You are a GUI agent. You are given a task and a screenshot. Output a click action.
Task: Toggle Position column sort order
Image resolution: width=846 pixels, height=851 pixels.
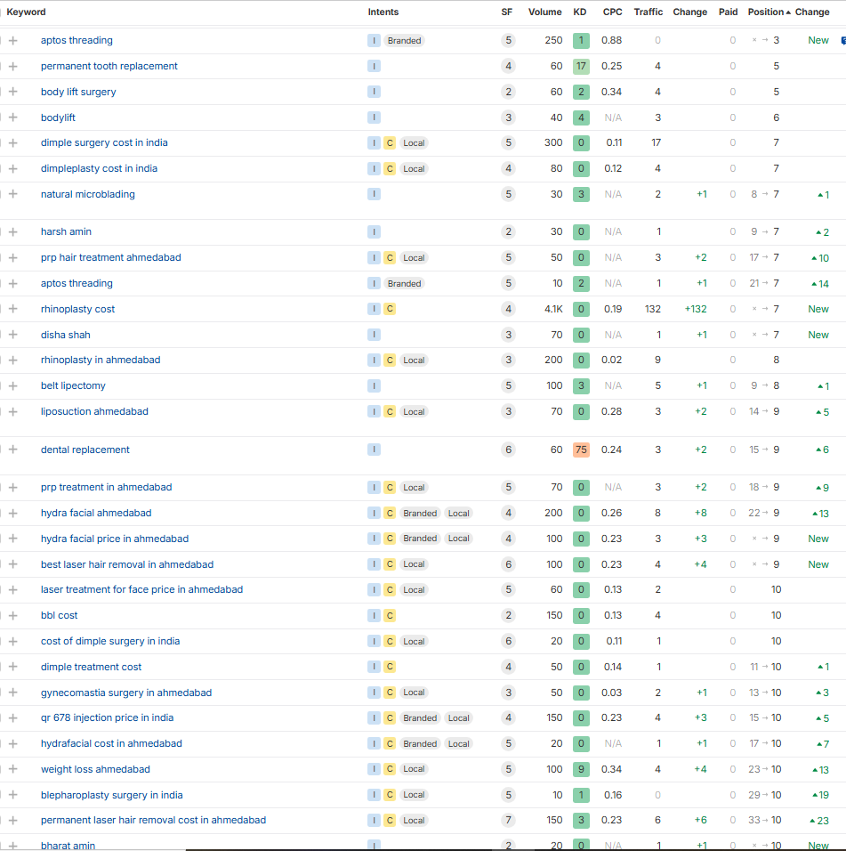(x=769, y=12)
